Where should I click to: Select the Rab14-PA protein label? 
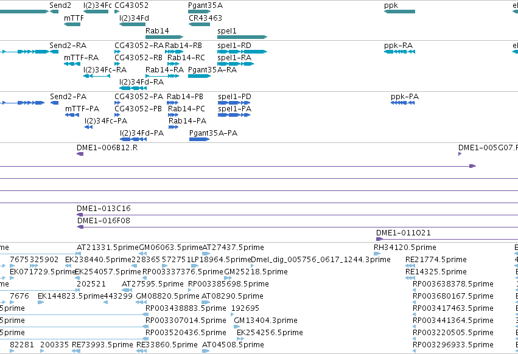pos(187,121)
